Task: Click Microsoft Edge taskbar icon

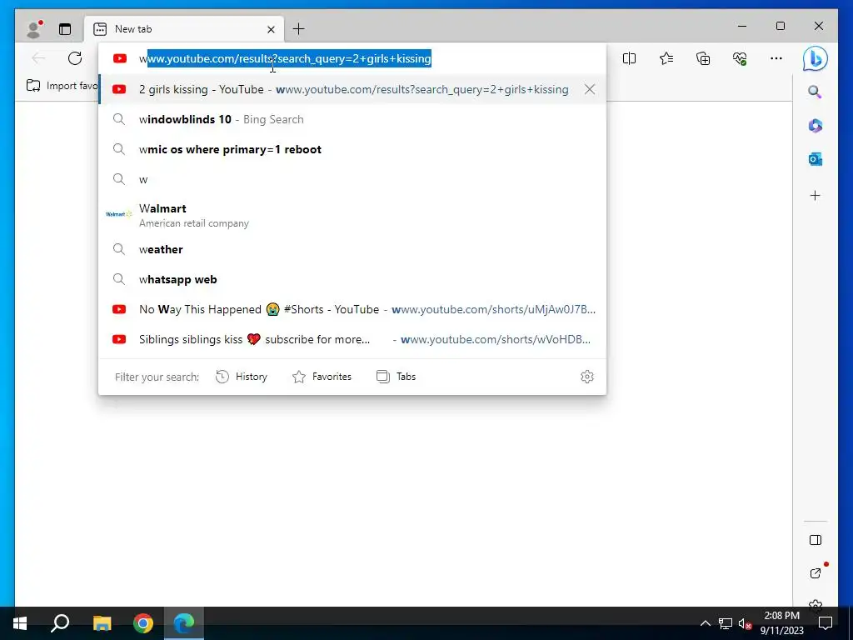Action: (x=184, y=623)
